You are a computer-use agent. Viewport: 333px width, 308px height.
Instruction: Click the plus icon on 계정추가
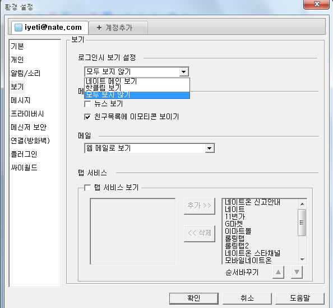point(99,28)
